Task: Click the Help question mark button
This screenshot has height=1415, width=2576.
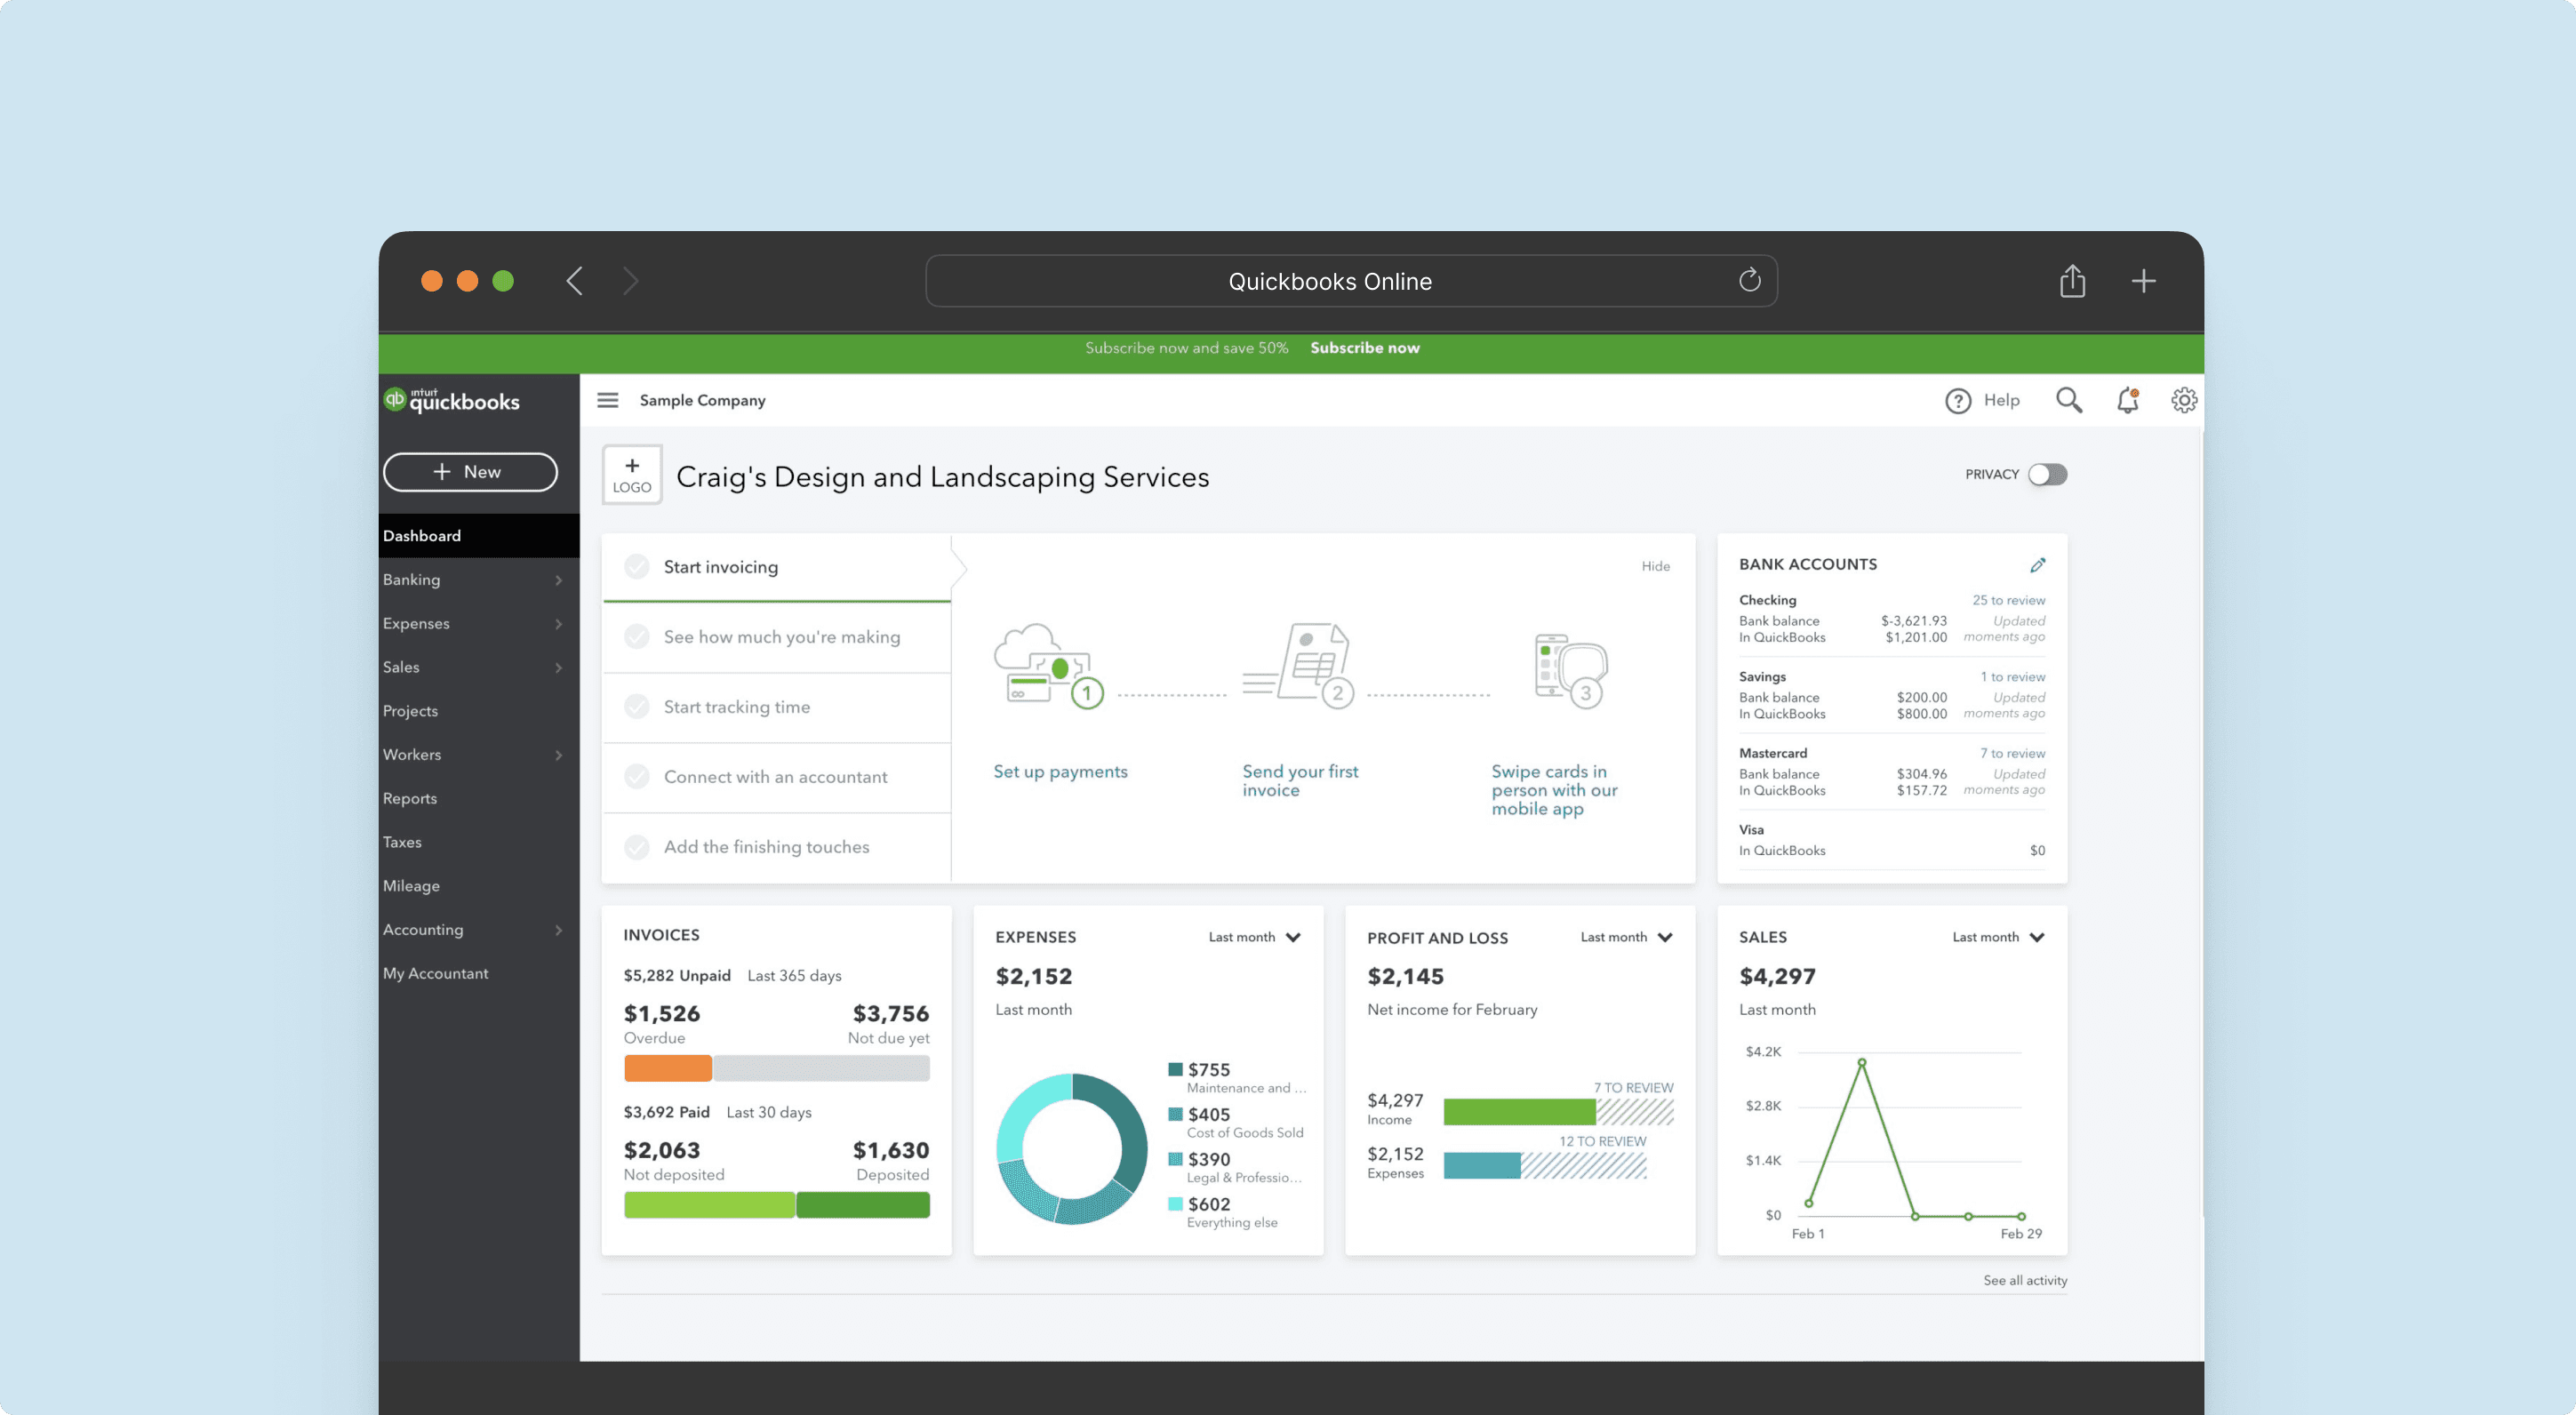Action: (x=1957, y=399)
